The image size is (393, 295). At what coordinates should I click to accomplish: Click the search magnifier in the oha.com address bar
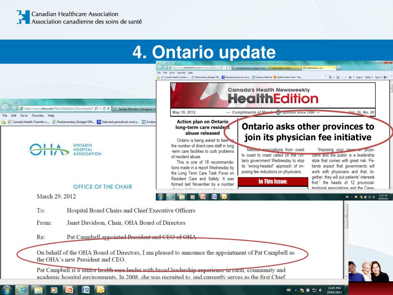(x=96, y=109)
